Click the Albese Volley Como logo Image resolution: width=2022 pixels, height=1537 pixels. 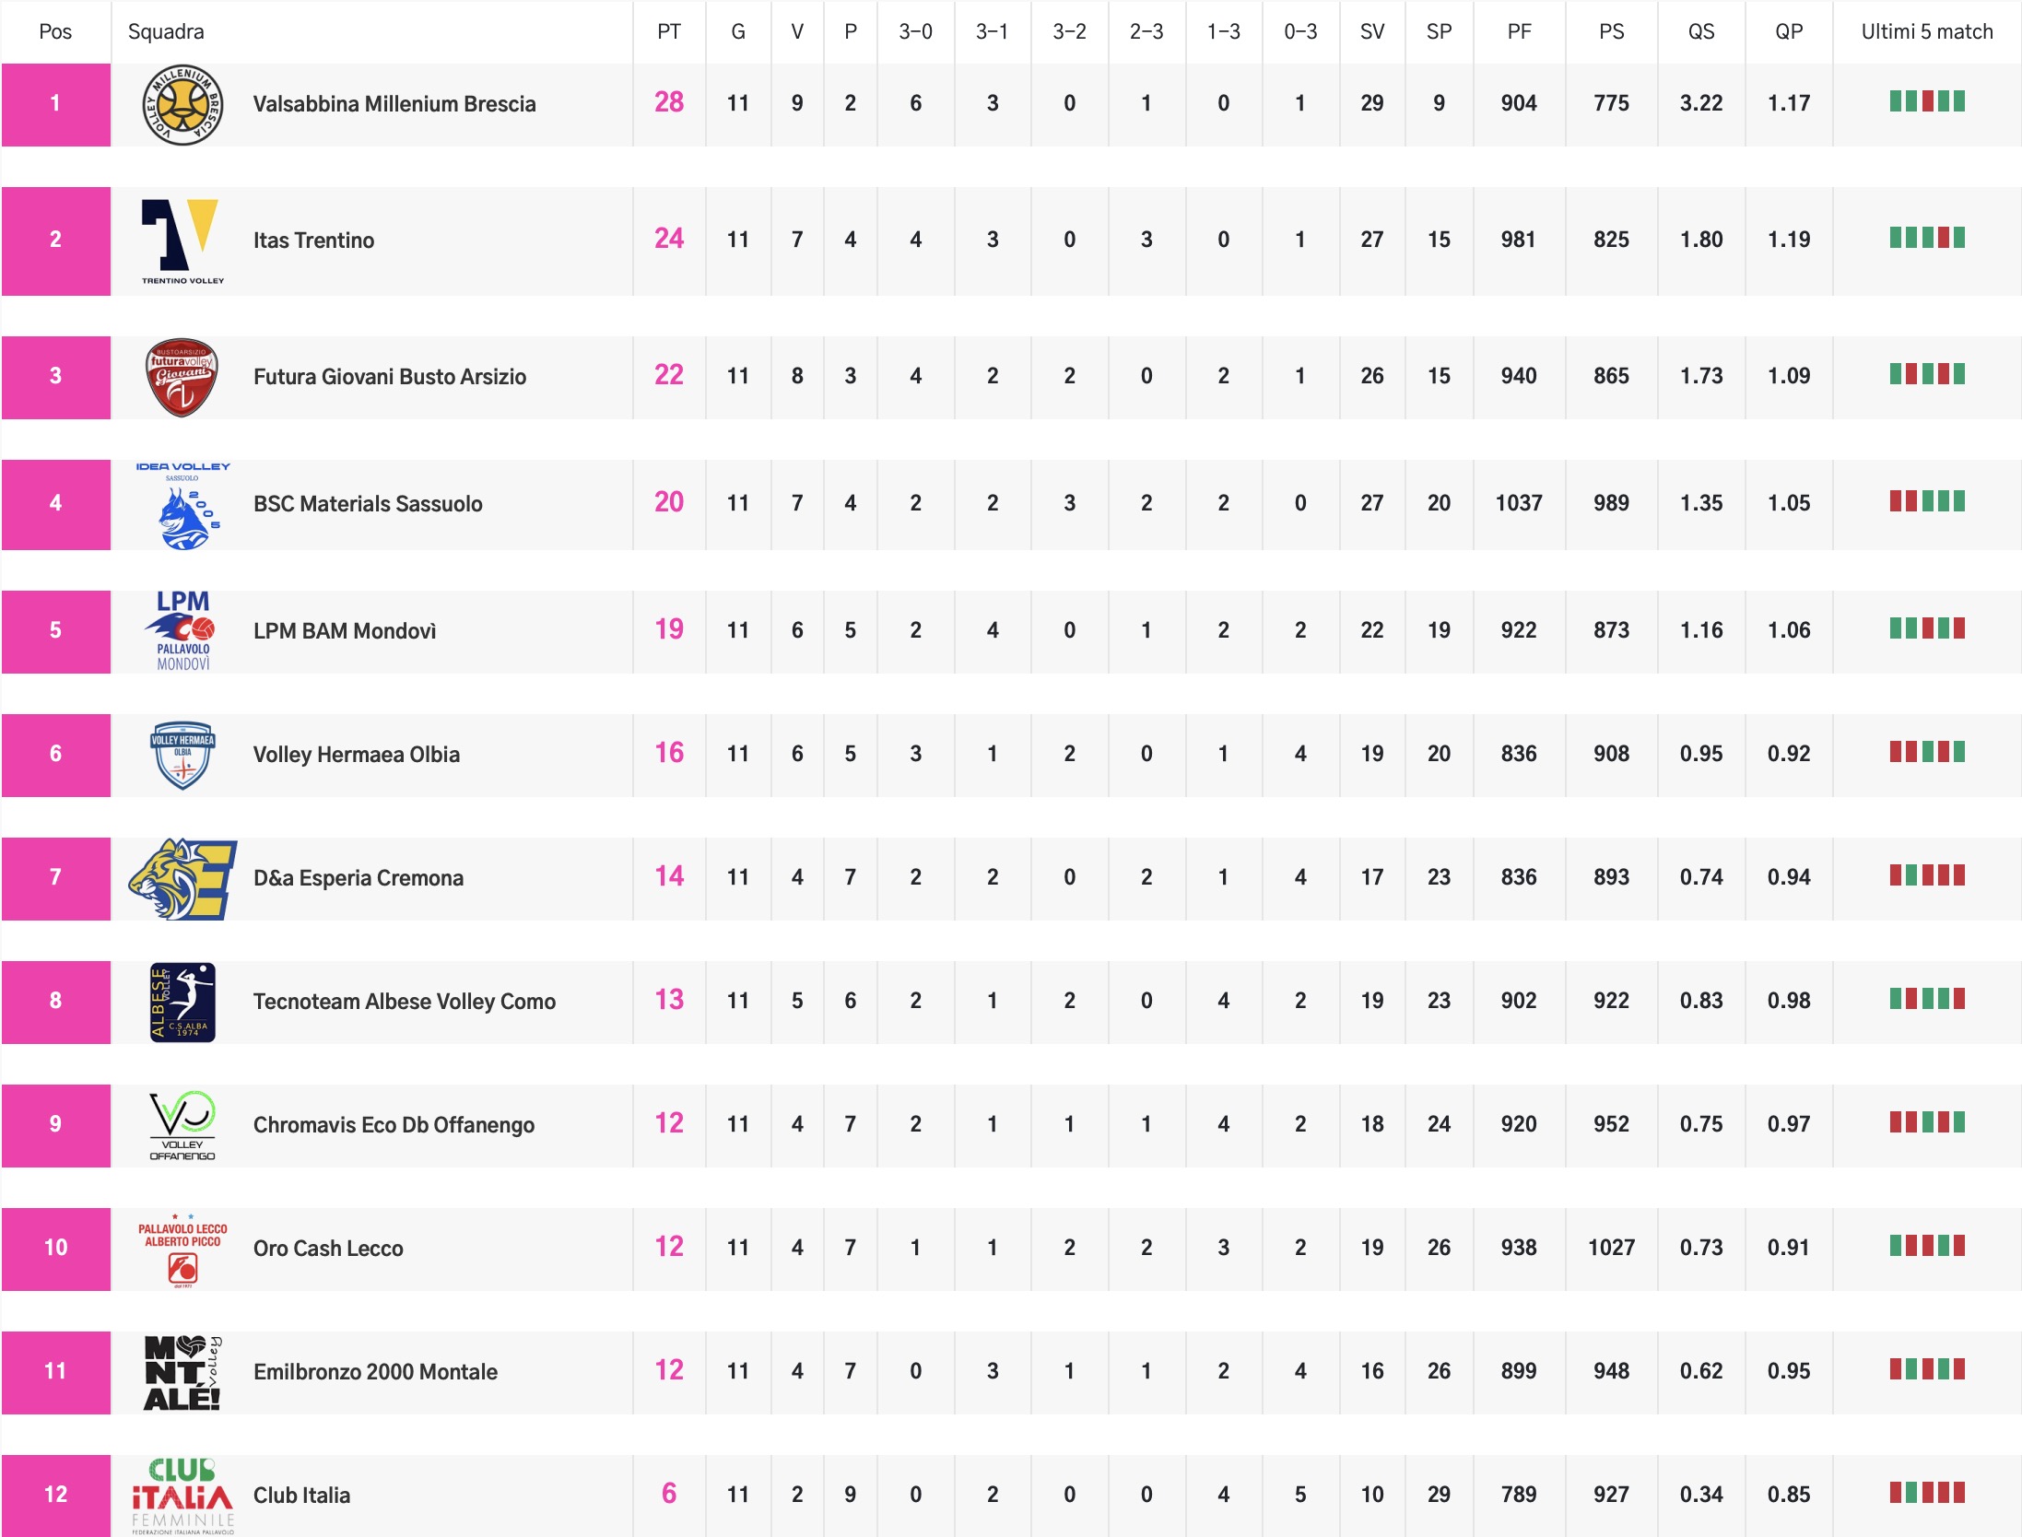click(182, 1002)
